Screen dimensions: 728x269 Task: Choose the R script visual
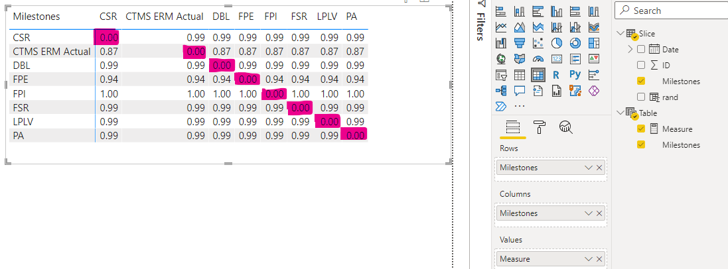[557, 75]
